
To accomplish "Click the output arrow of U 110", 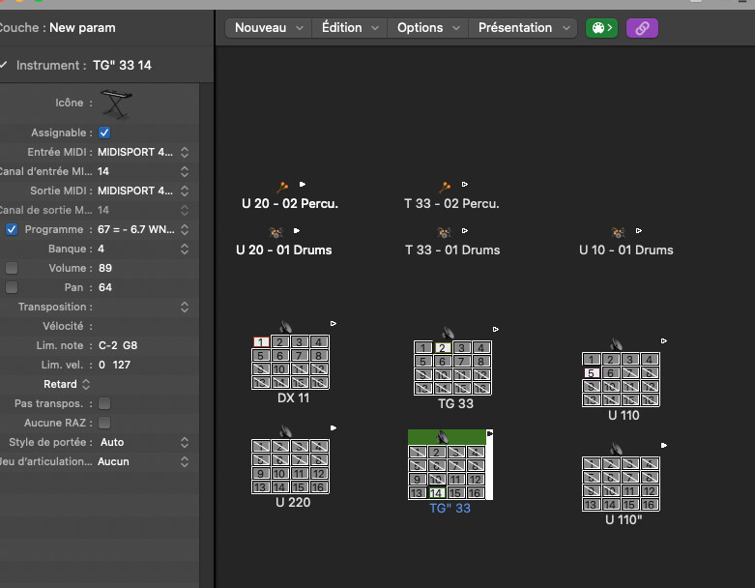I will click(x=663, y=341).
